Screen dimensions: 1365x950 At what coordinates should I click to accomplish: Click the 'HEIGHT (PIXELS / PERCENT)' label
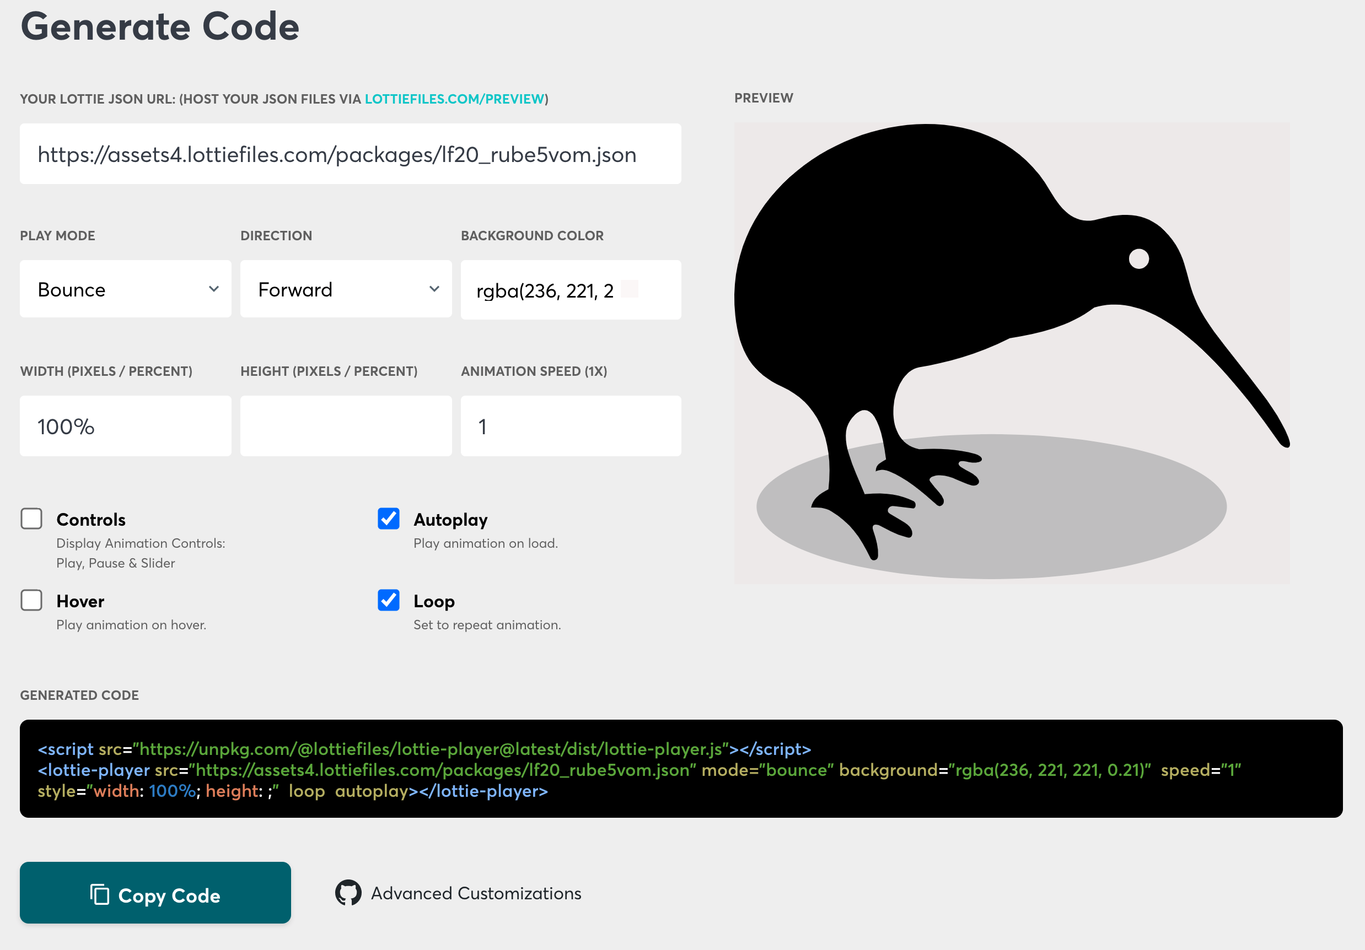[x=329, y=372]
